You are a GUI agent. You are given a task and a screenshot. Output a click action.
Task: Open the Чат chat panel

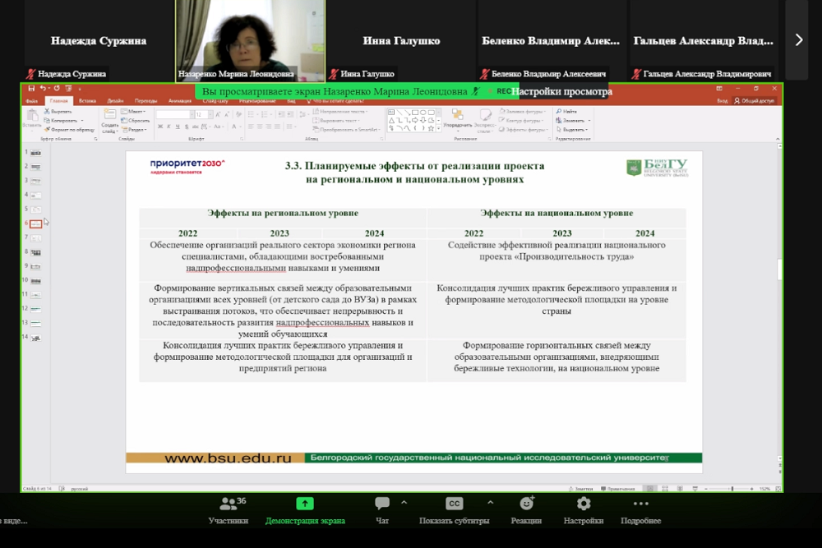pos(382,504)
